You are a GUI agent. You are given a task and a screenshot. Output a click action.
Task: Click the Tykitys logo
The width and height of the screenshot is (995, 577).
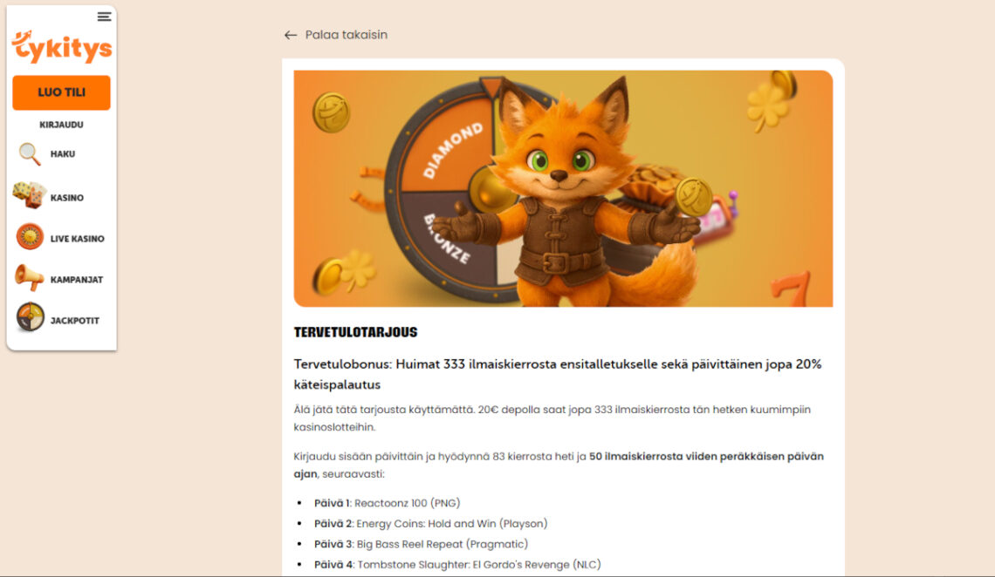tap(62, 47)
